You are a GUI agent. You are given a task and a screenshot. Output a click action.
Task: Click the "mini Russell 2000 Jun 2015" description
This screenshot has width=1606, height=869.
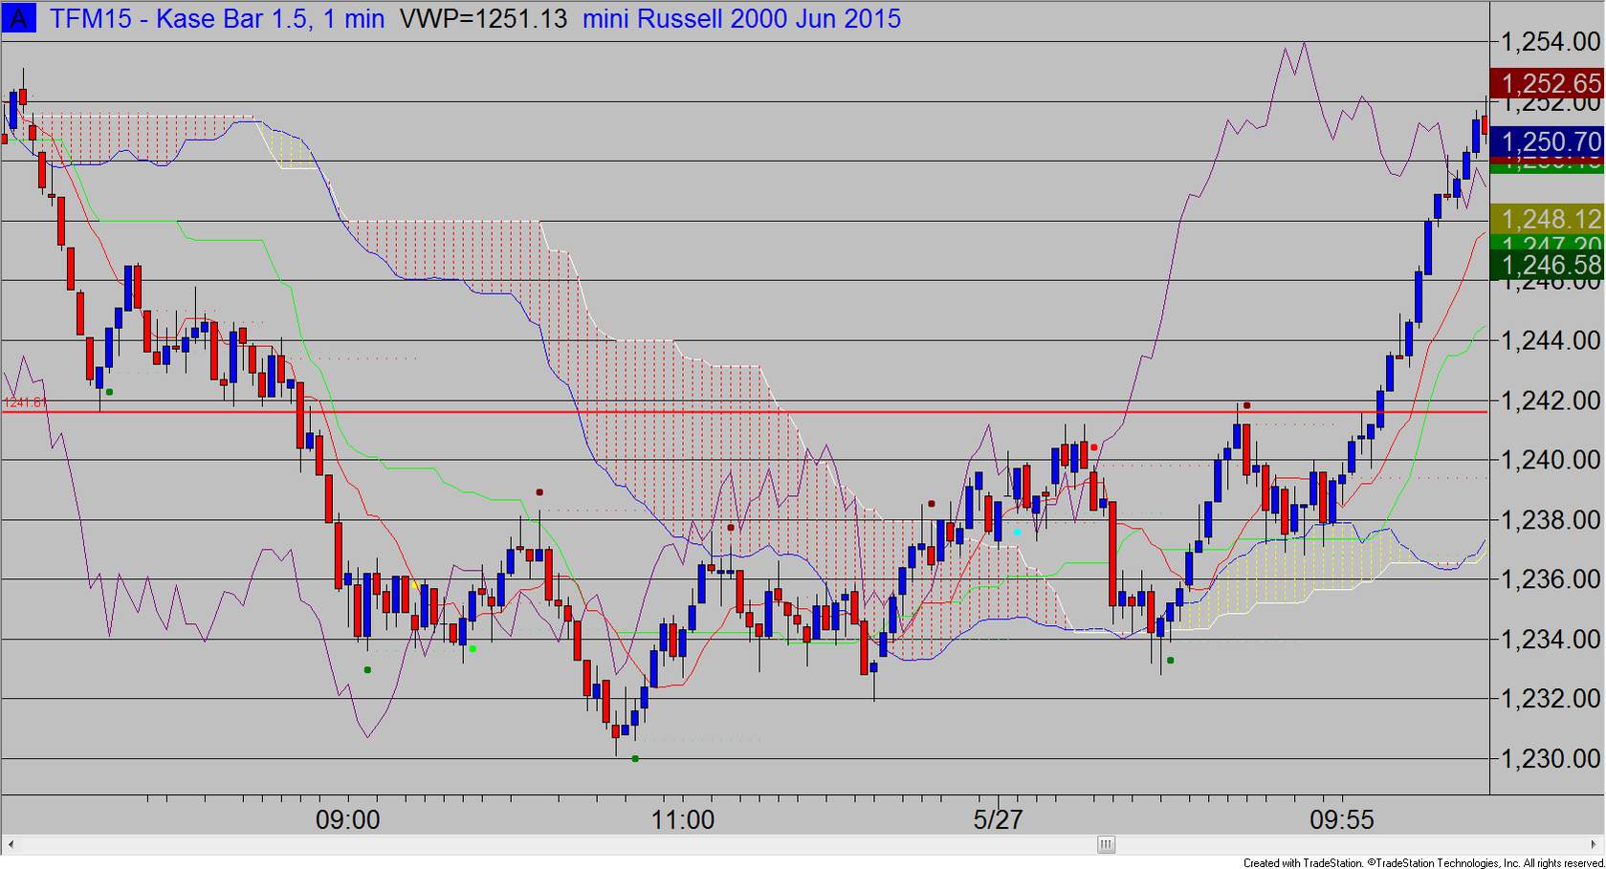pyautogui.click(x=741, y=18)
